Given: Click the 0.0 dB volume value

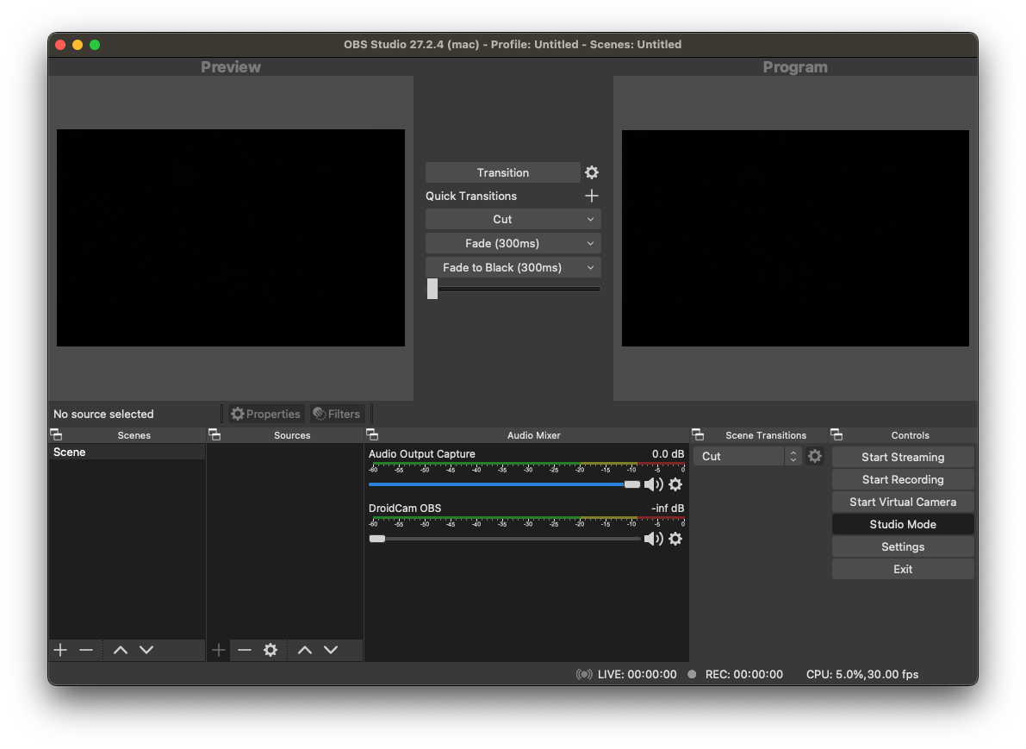Looking at the screenshot, I should point(668,453).
